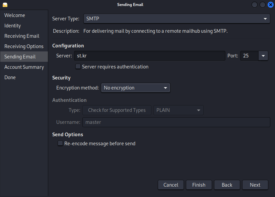Click the Cancel button
275x197 pixels.
tap(170, 185)
